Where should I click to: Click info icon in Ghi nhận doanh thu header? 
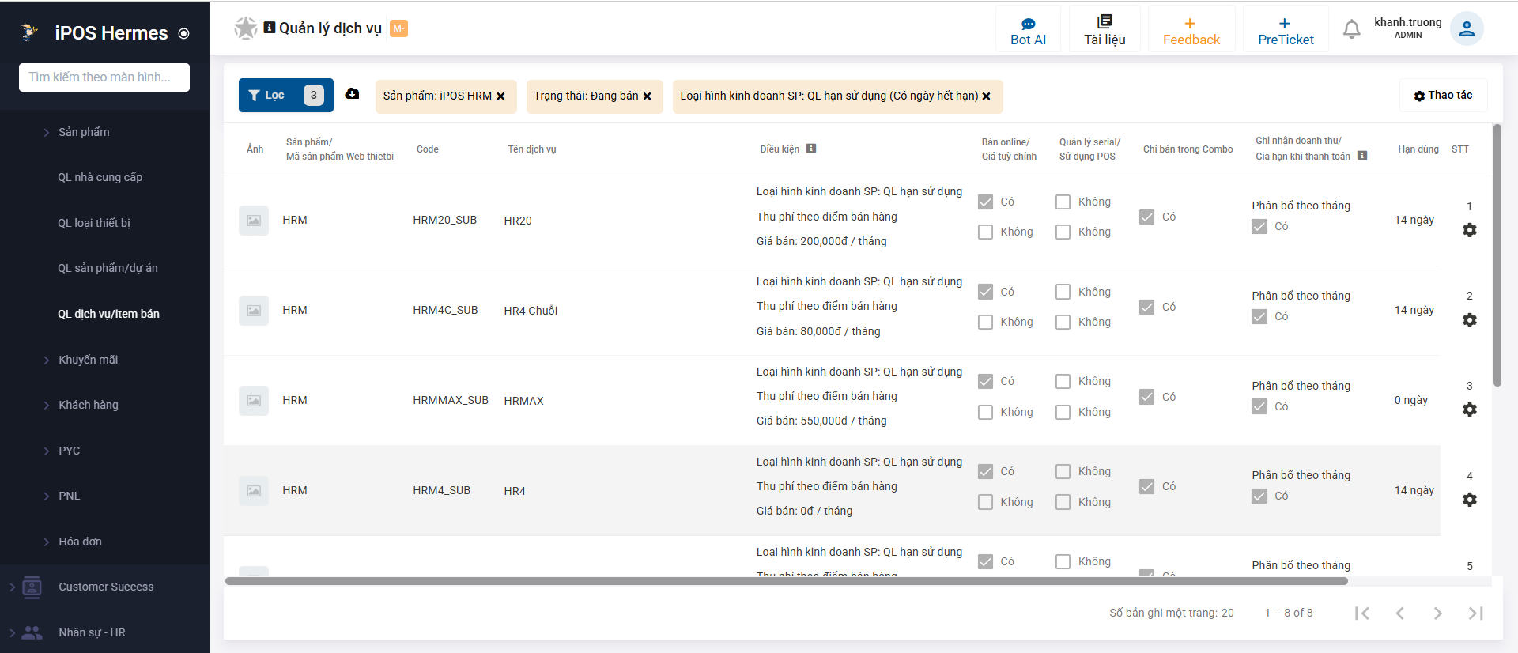[x=1362, y=156]
